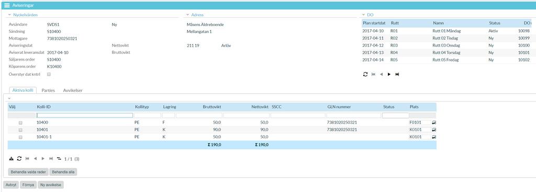Click address line Mellangatan 1
This screenshot has width=536, height=192.
coord(199,32)
